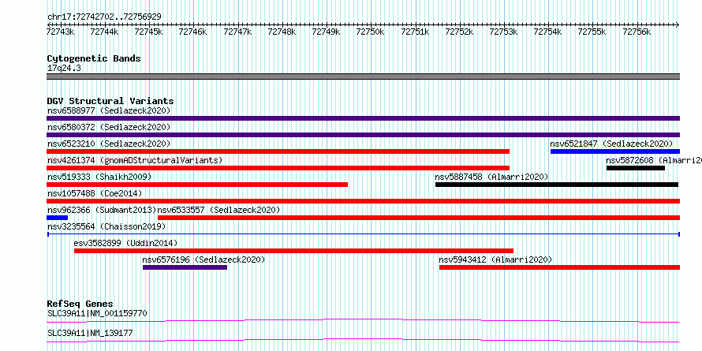Click the red nsv1057488 variant bar

[x=363, y=201]
